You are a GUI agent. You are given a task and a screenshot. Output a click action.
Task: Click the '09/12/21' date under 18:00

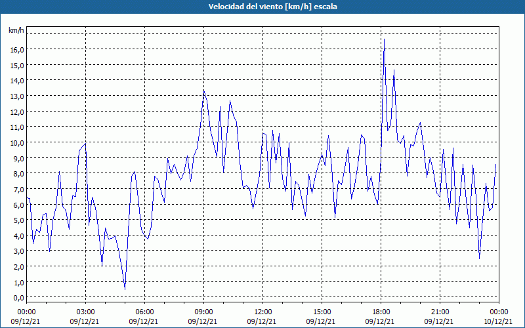(380, 321)
